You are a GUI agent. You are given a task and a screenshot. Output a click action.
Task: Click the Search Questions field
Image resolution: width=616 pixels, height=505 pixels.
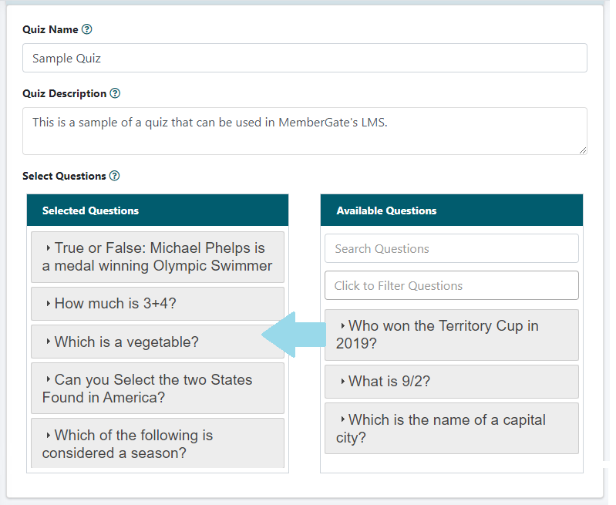point(451,248)
